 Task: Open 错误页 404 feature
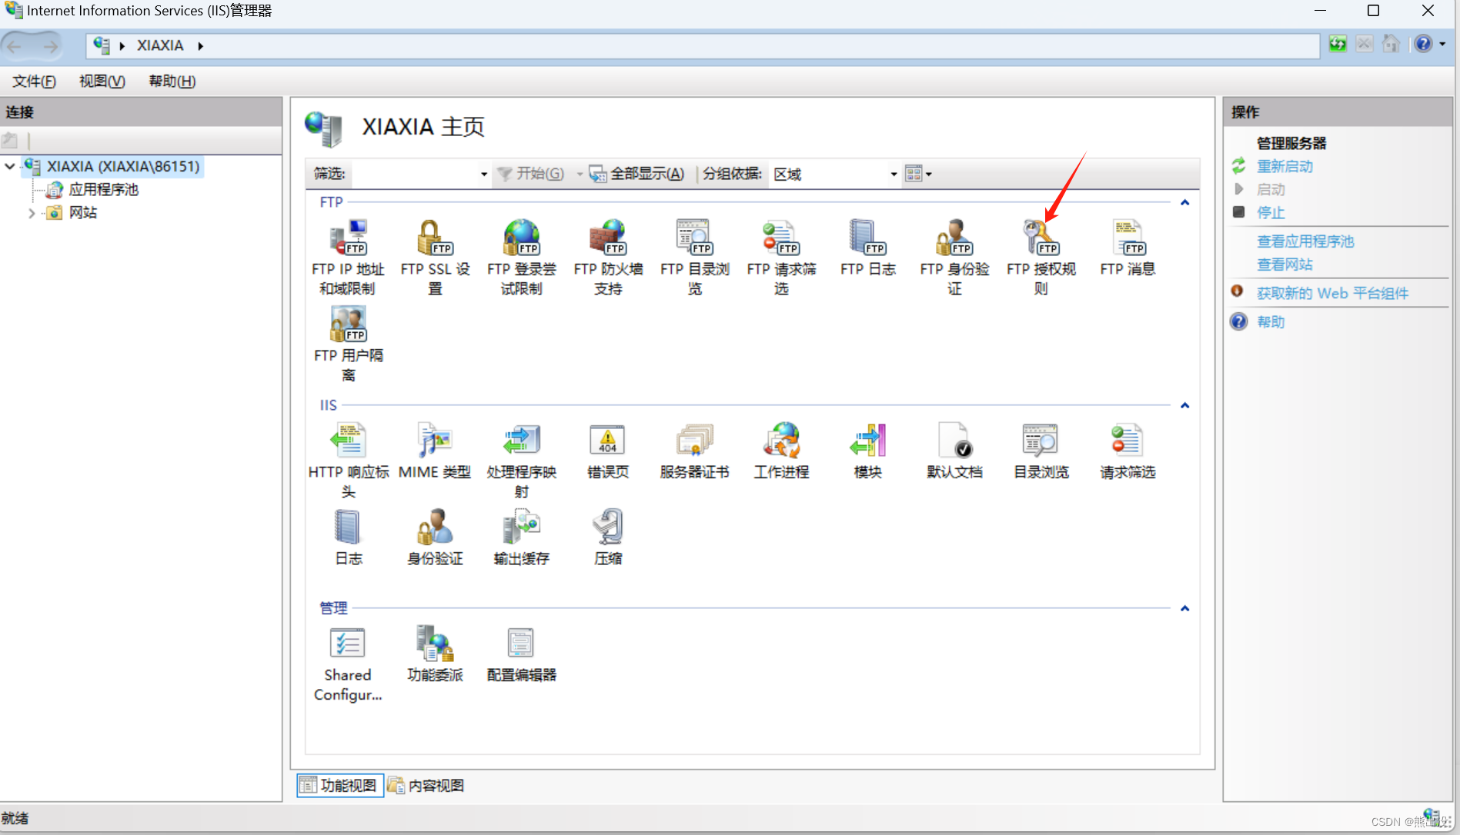click(608, 451)
